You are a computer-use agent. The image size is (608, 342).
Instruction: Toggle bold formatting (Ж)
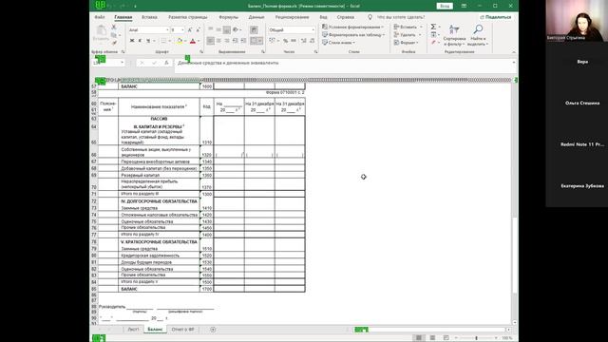[132, 41]
